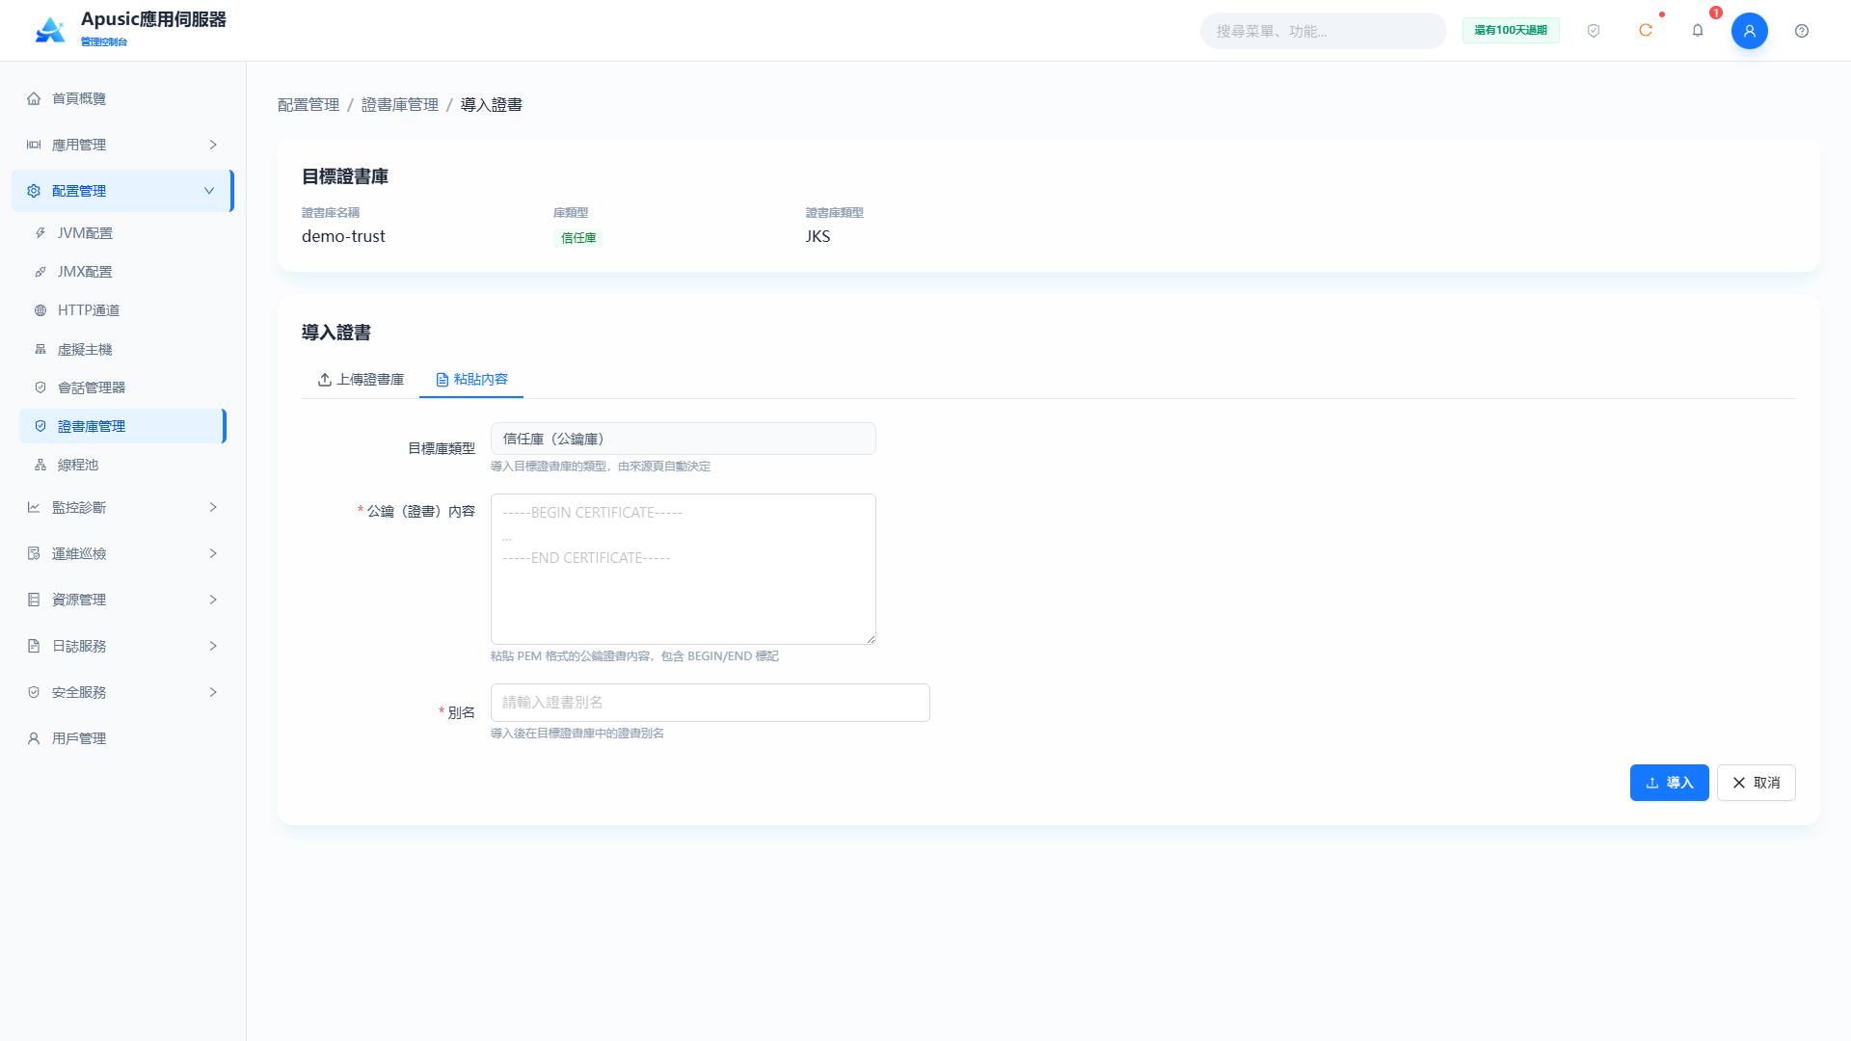Click the 還有100天過期 license badge

(1511, 31)
